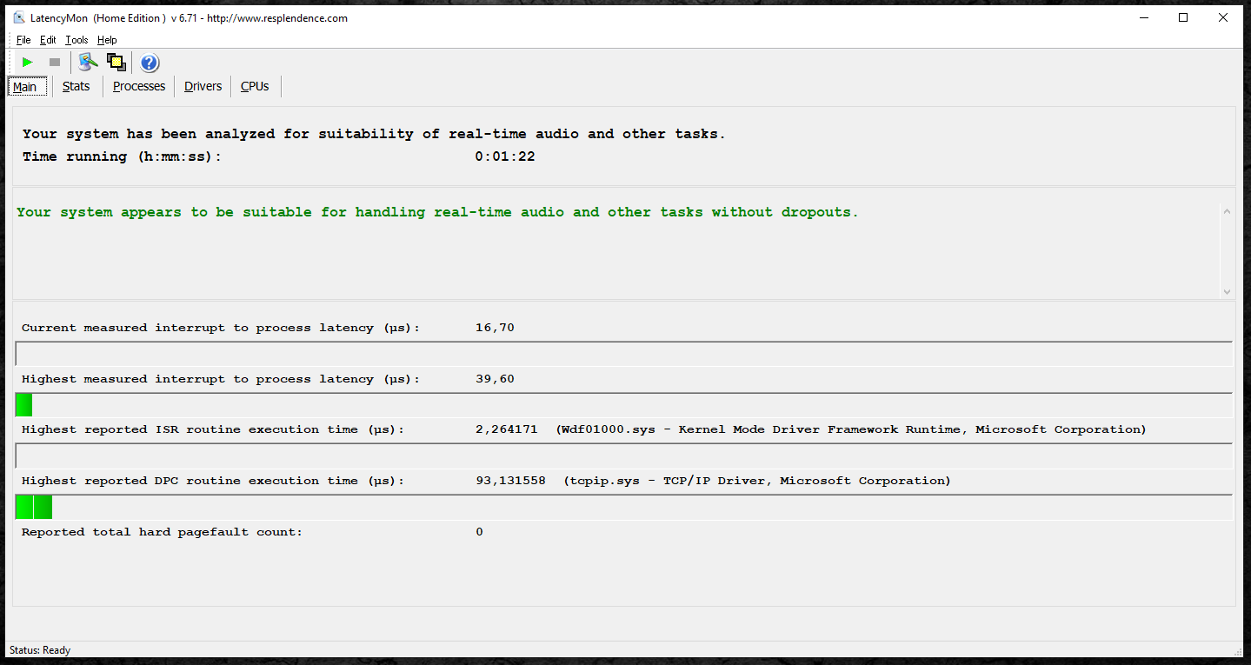Image resolution: width=1251 pixels, height=665 pixels.
Task: Click the highest DPC execution time bar
Action: point(624,507)
